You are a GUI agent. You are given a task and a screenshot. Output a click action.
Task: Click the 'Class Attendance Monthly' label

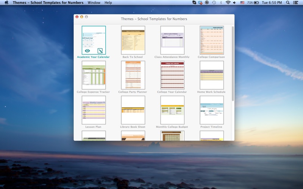pos(172,57)
